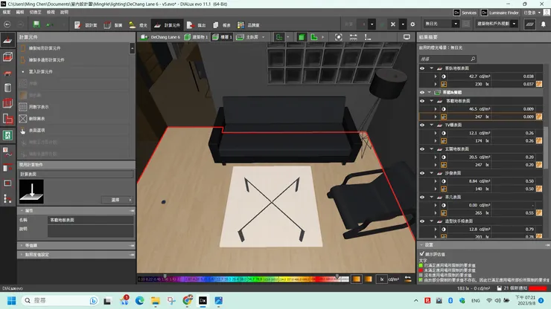Switch to the 設計案 tab

(88, 25)
